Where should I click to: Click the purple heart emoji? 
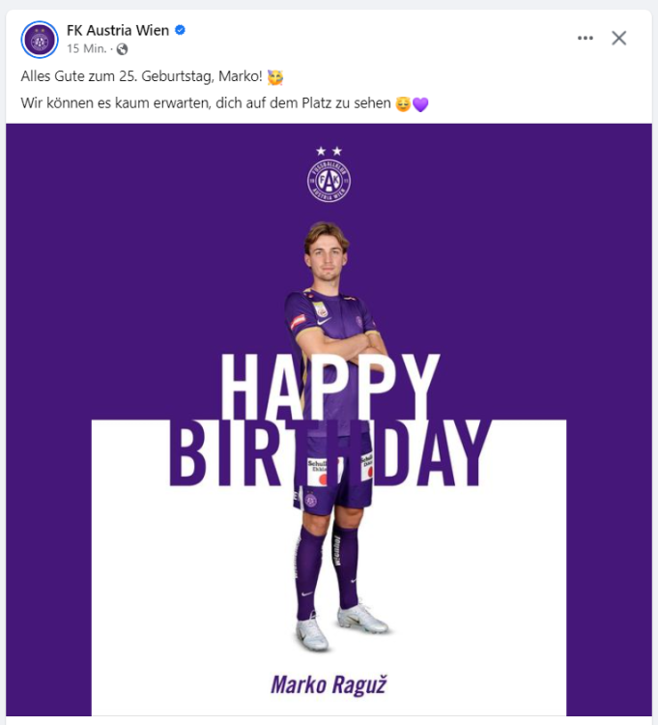click(420, 103)
